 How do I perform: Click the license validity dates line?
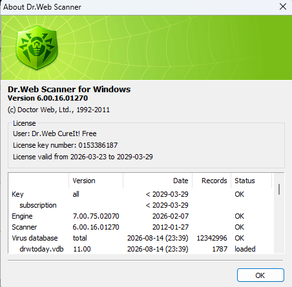pos(83,157)
